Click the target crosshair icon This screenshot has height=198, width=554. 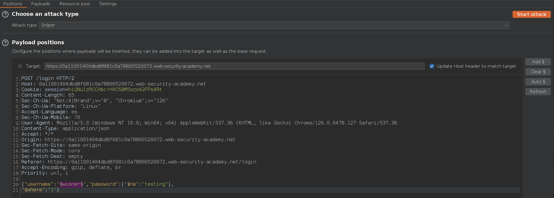pos(20,66)
